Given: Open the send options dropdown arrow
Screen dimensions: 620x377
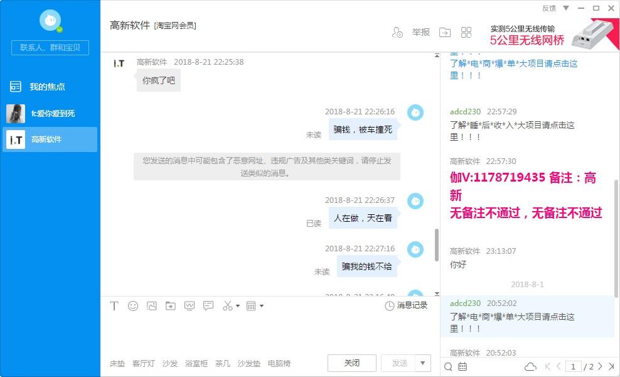Looking at the screenshot, I should [424, 363].
